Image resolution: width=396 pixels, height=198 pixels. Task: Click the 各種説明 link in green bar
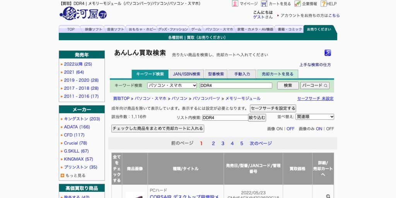(176, 38)
